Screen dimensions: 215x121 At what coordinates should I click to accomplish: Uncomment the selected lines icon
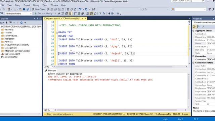104,13
